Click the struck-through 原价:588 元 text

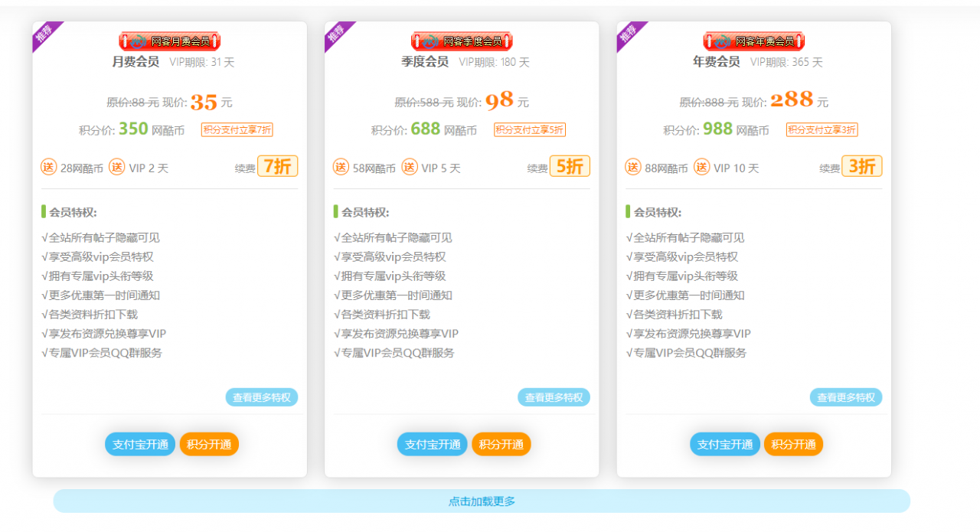423,102
